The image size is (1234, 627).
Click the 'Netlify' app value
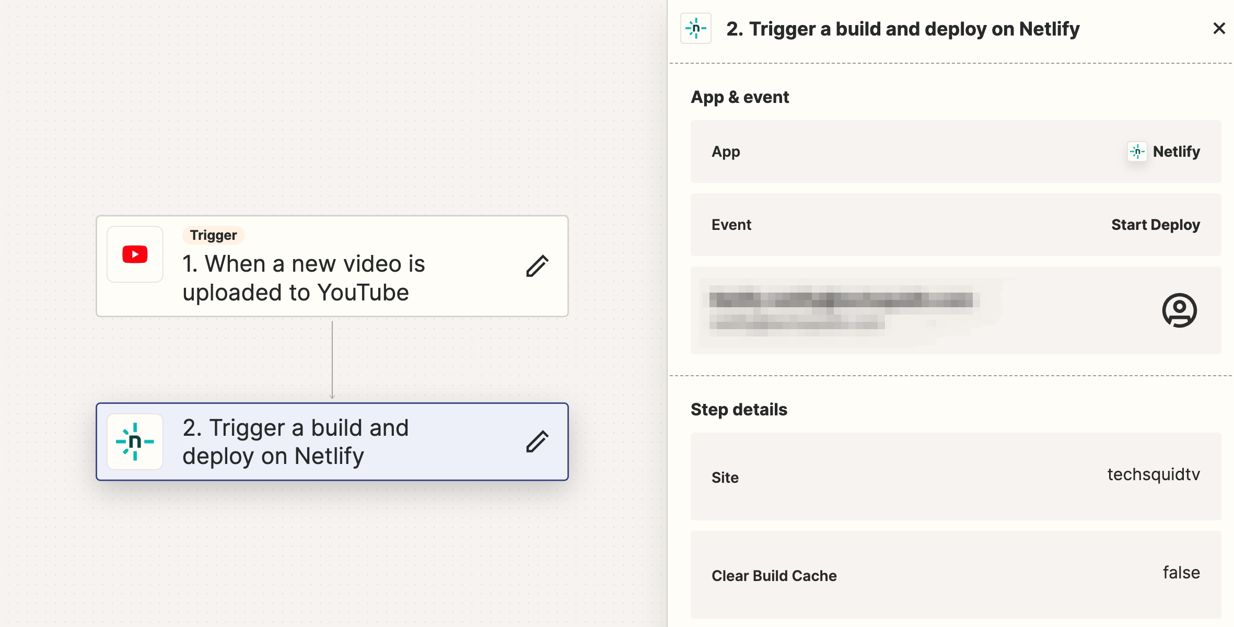tap(1176, 152)
